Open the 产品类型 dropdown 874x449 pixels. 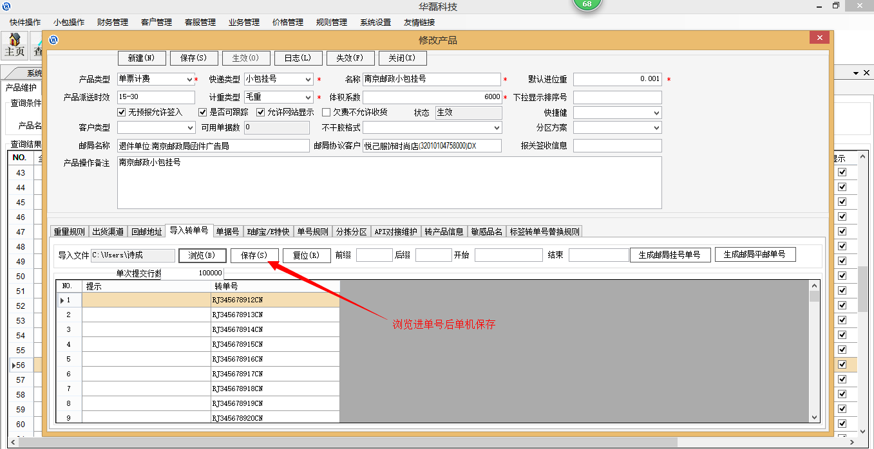coord(189,80)
